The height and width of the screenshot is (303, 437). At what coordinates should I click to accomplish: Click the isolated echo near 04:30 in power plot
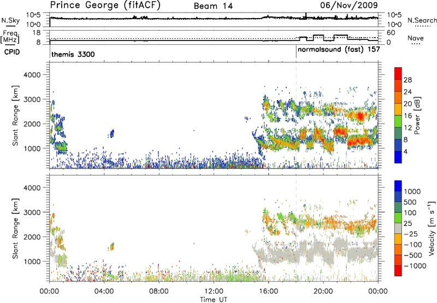point(111,133)
